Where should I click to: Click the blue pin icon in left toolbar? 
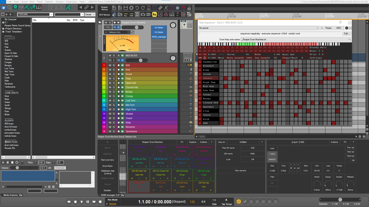tap(3, 7)
